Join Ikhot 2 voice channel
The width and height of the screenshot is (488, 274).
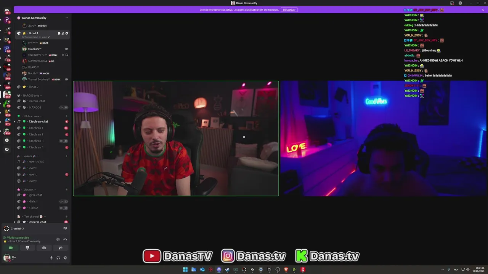[42, 87]
